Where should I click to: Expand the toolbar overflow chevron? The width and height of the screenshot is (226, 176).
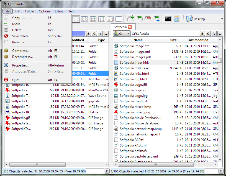(x=222, y=19)
